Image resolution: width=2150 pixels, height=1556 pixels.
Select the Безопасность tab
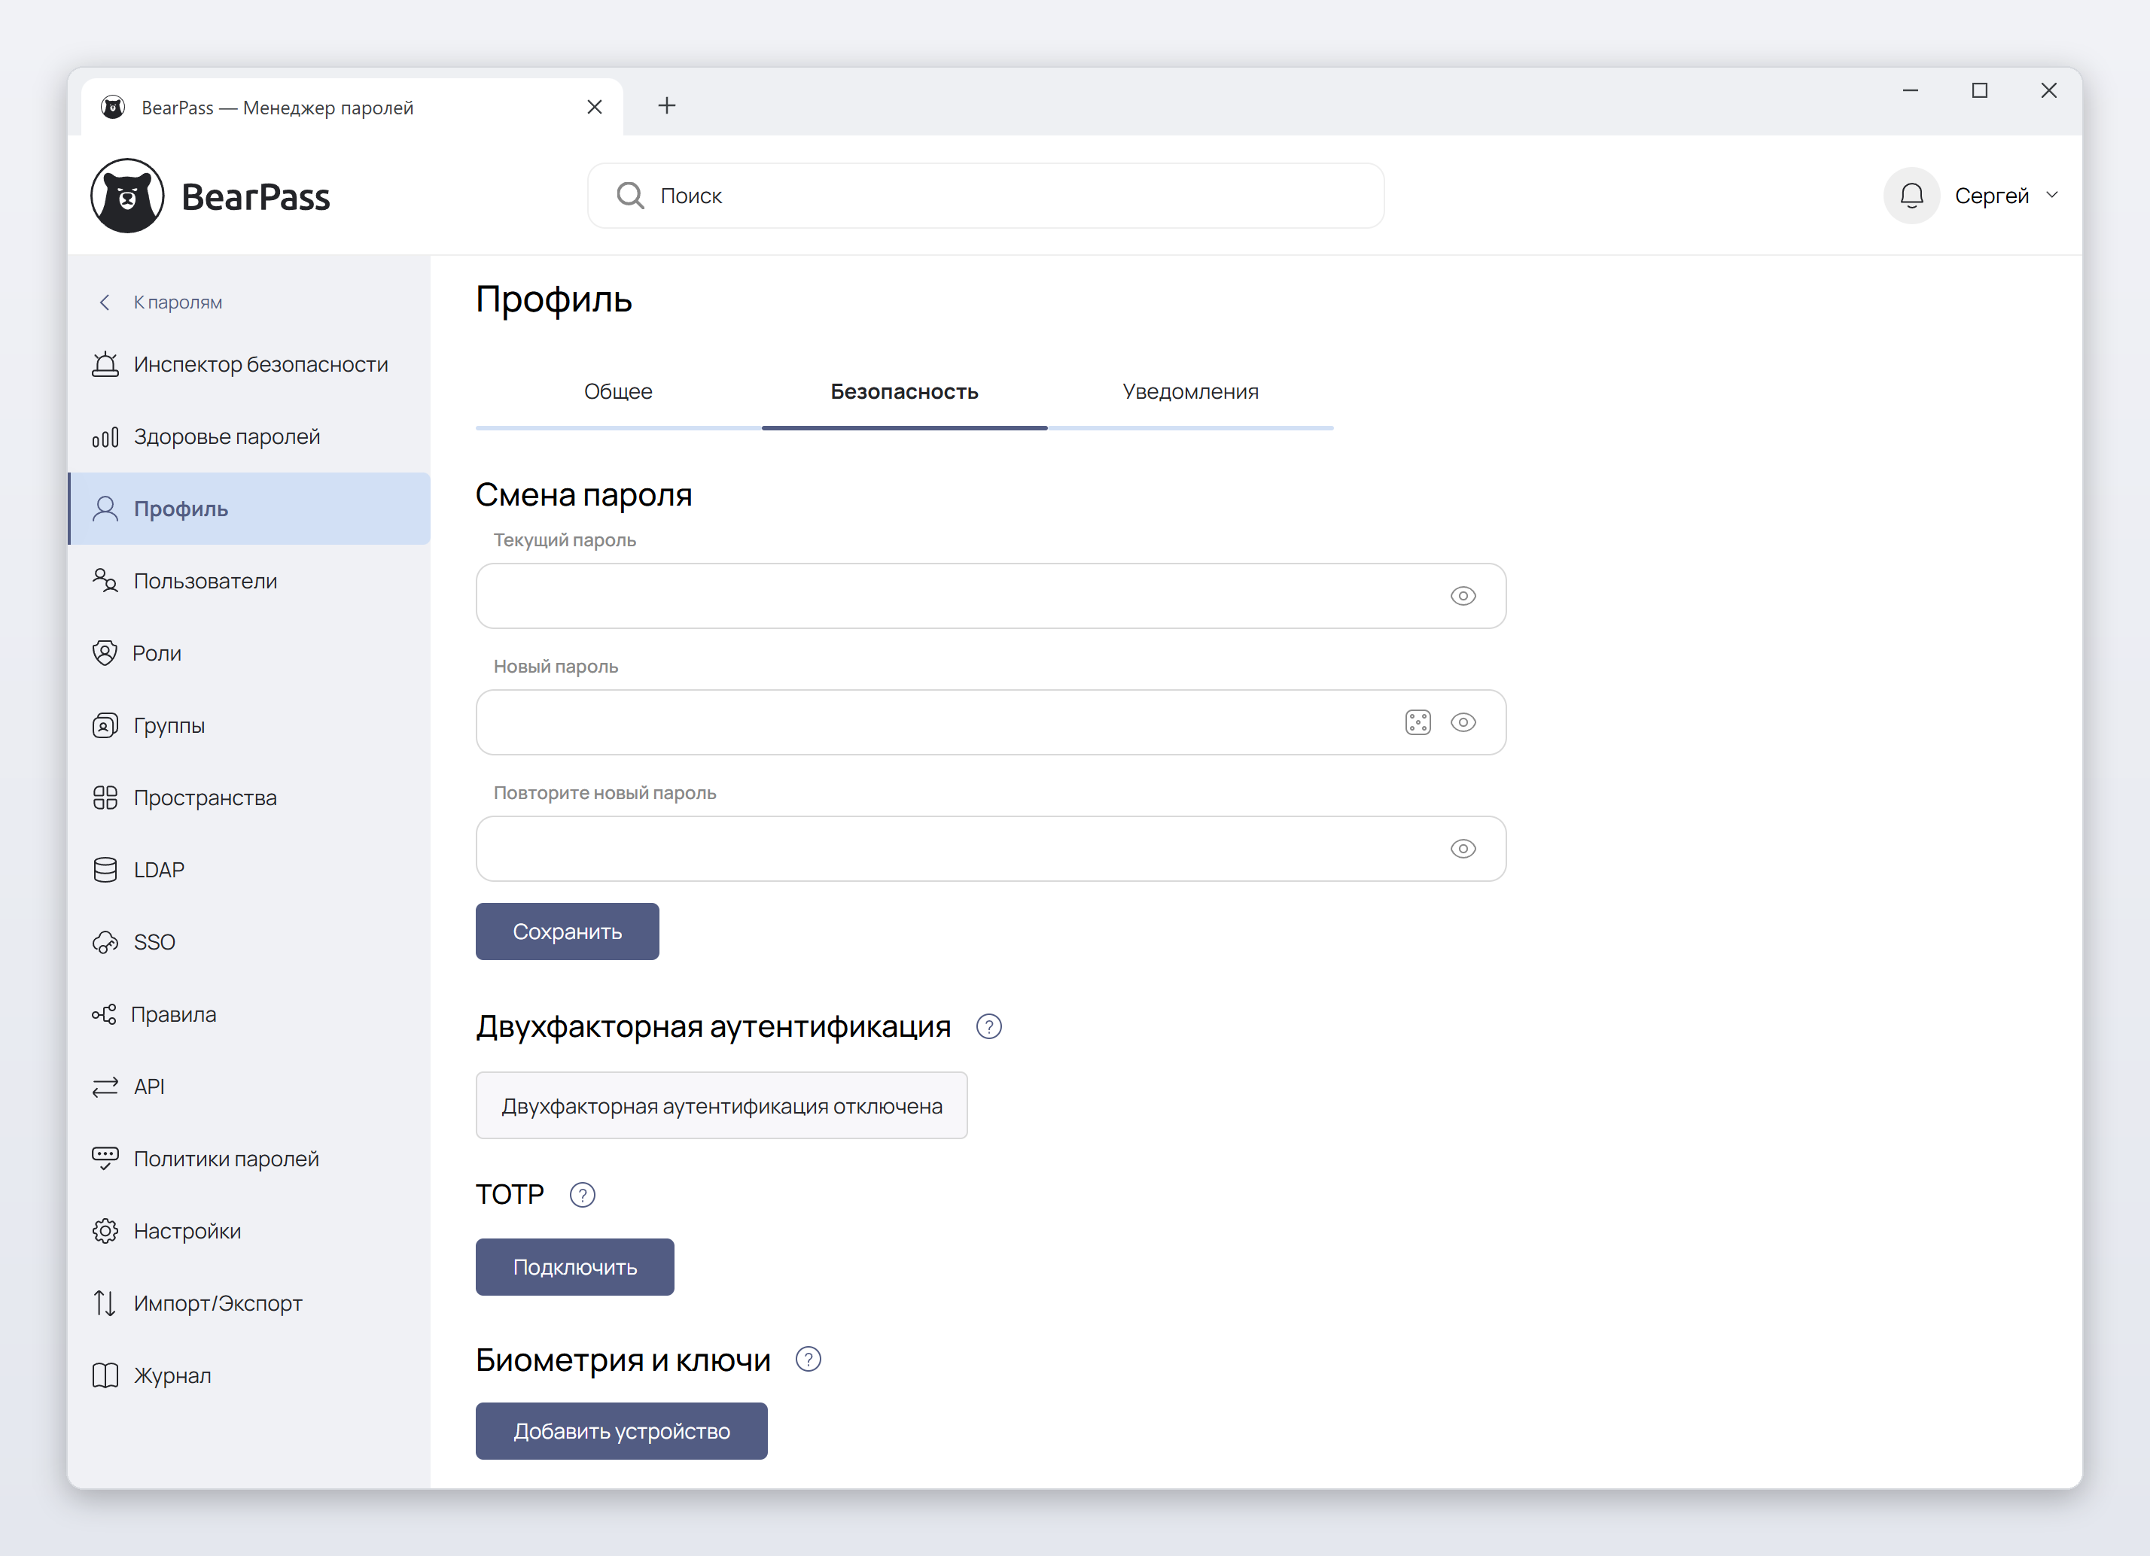pos(904,392)
